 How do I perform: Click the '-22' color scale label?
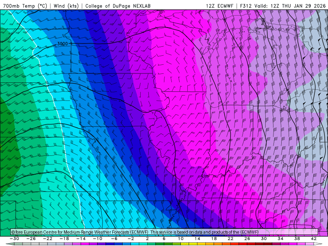(48, 239)
